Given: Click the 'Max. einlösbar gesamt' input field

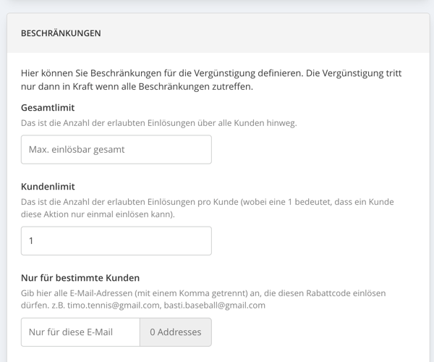Looking at the screenshot, I should pos(116,150).
